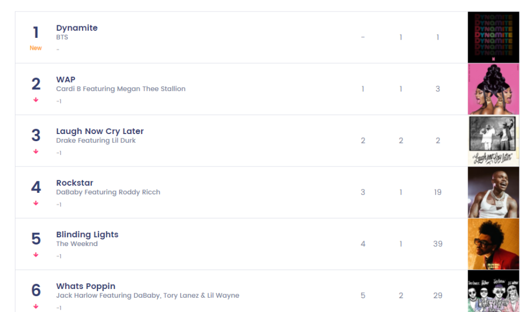Click The Weeknd artist name

coord(77,244)
